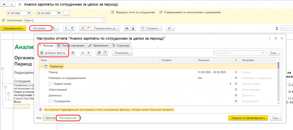293x130 pixels.
Task: Open the Еще menu beside Закрыть и сформировать
Action: point(276,118)
